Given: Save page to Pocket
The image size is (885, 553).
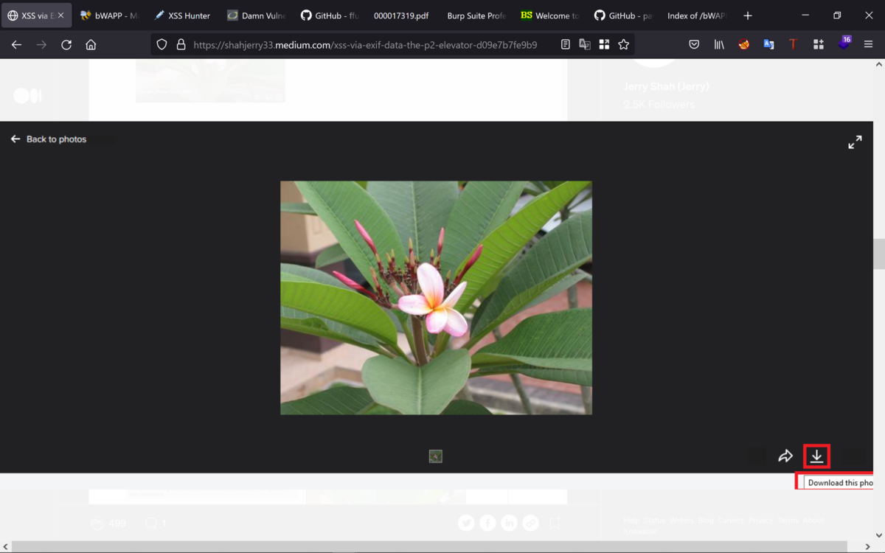Looking at the screenshot, I should (x=694, y=45).
